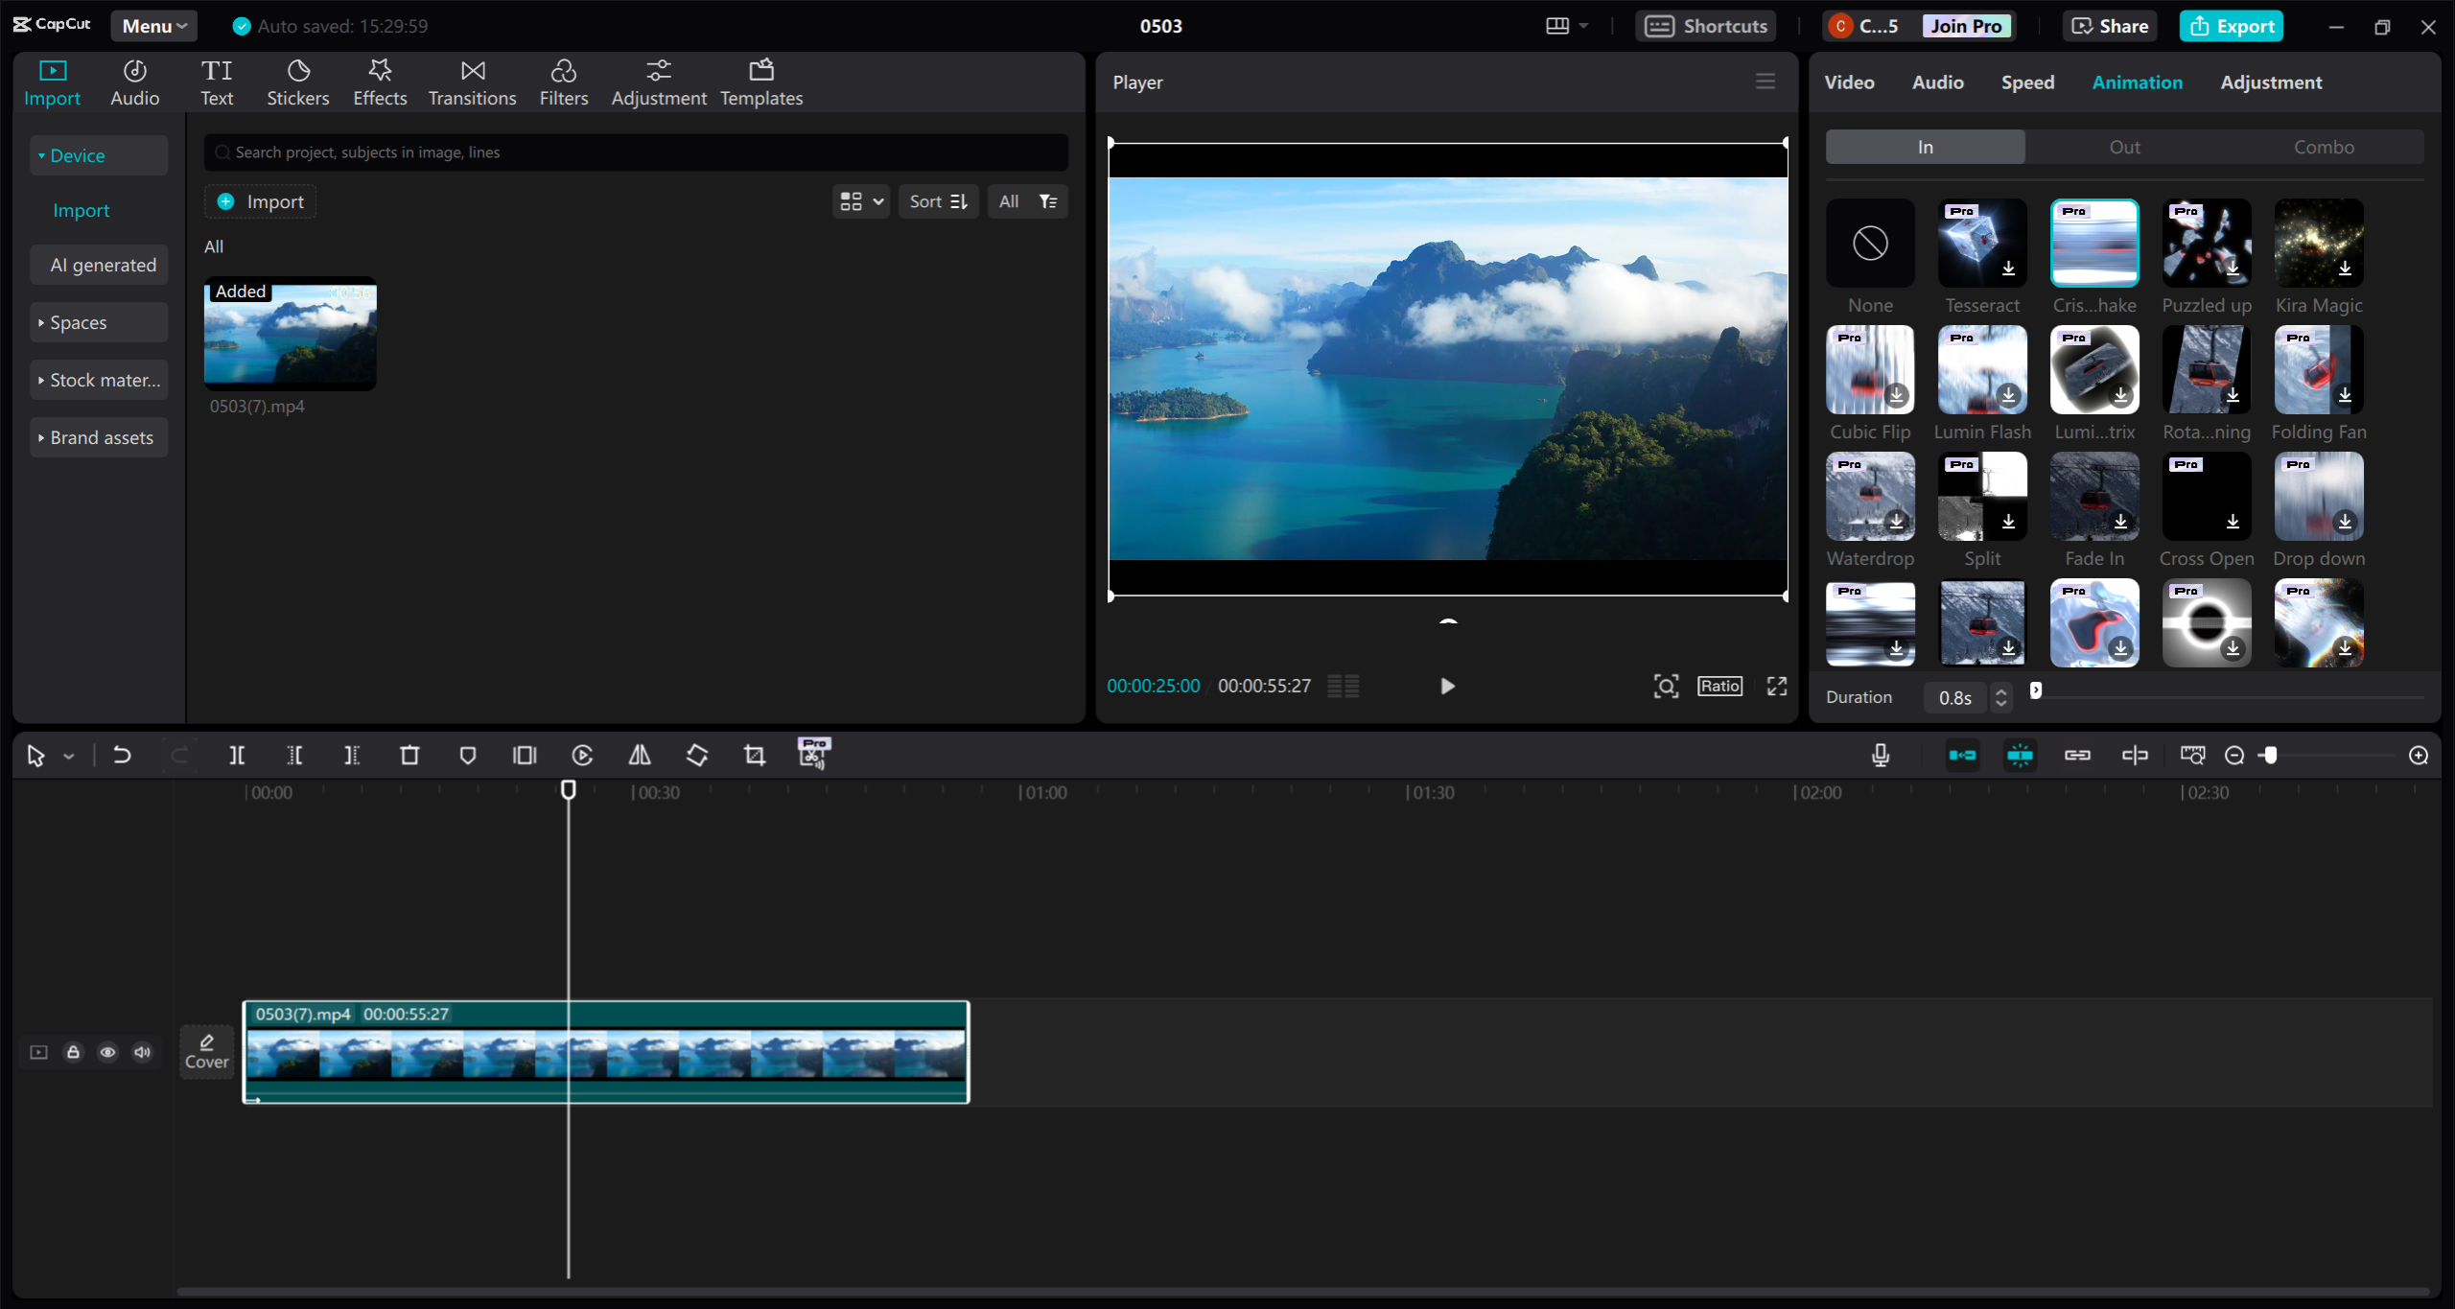The width and height of the screenshot is (2455, 1309).
Task: Open the Stickers panel
Action: [298, 82]
